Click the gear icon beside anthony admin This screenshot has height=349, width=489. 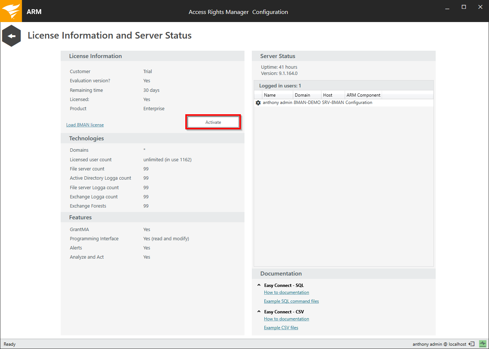point(258,103)
